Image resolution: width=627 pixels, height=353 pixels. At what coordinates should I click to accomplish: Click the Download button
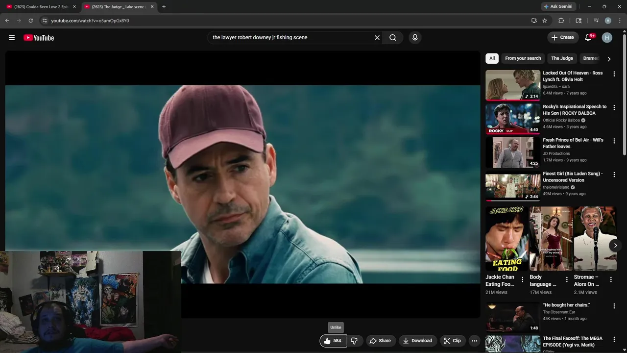(x=417, y=341)
